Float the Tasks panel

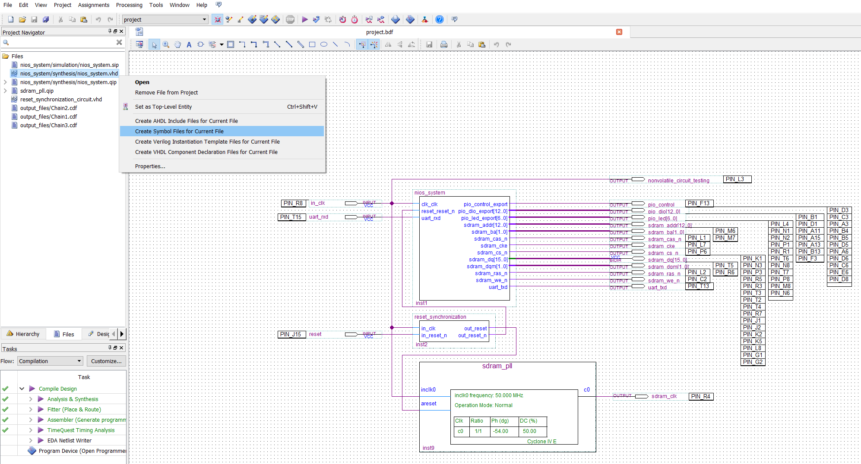115,348
